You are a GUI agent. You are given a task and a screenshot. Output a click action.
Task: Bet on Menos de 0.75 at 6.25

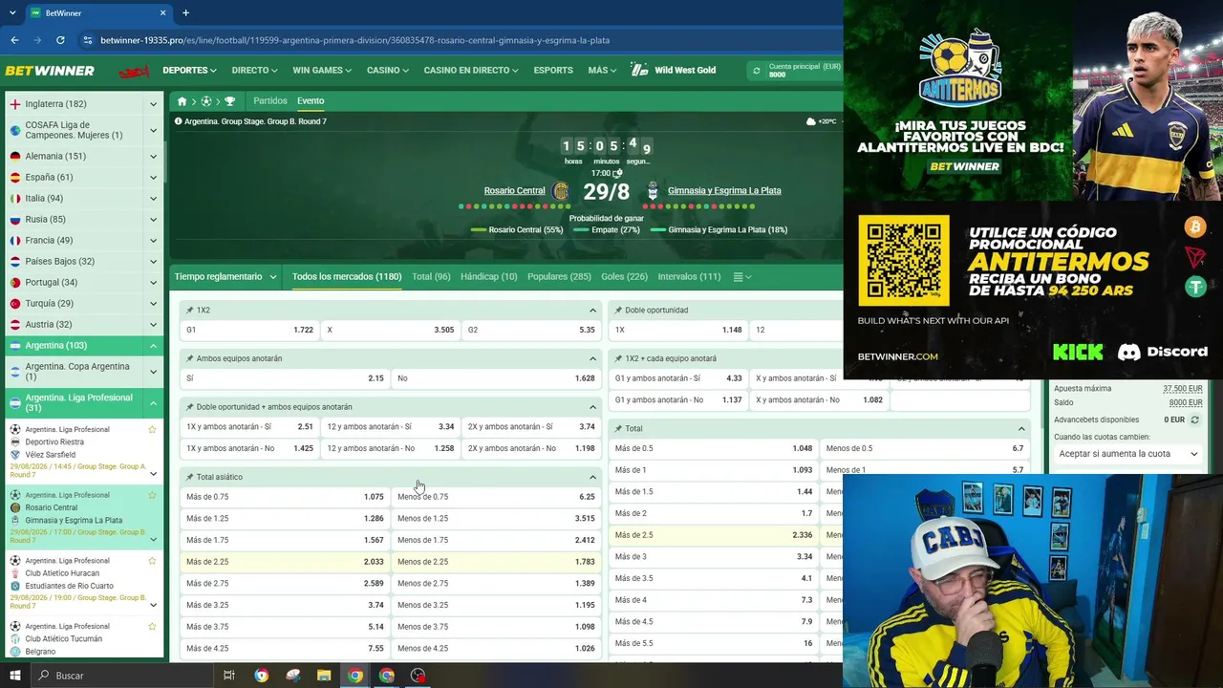(496, 497)
